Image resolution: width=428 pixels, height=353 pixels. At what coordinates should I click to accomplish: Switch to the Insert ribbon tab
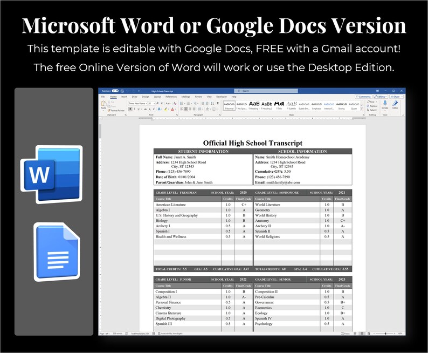124,97
